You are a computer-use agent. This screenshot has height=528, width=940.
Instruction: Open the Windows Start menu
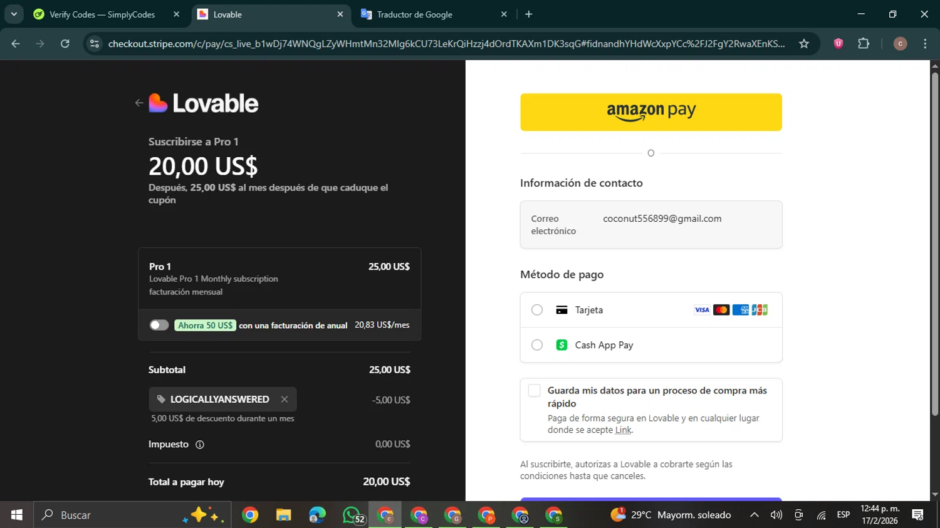[17, 515]
